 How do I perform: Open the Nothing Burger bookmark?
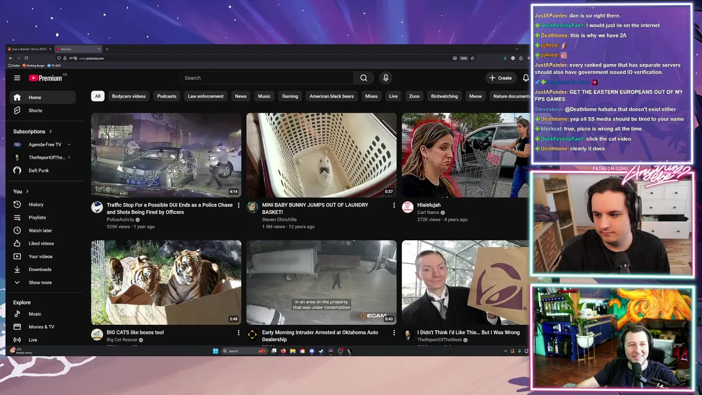[33, 65]
